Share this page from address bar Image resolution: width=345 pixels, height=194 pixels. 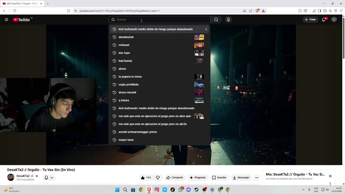(x=251, y=11)
